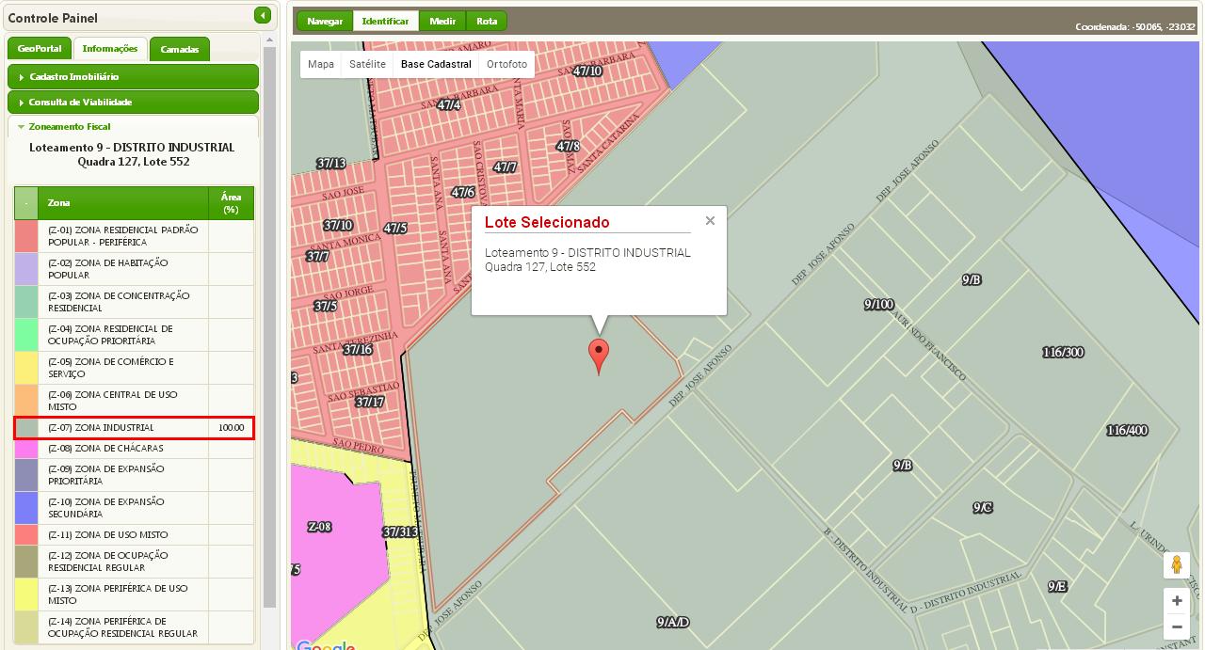Click the 9/A/D lot label on the map
The width and height of the screenshot is (1205, 650).
(x=673, y=622)
